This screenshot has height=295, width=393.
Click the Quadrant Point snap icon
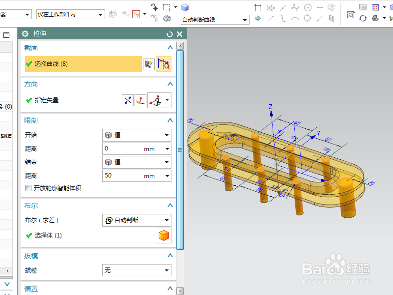[308, 18]
